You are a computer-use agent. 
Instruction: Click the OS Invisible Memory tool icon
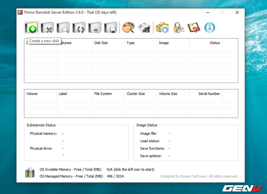pos(30,173)
